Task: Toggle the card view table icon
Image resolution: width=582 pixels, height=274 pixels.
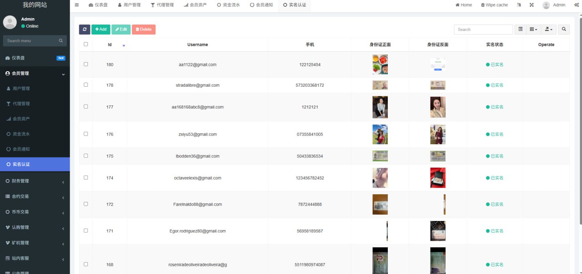Action: (x=521, y=29)
